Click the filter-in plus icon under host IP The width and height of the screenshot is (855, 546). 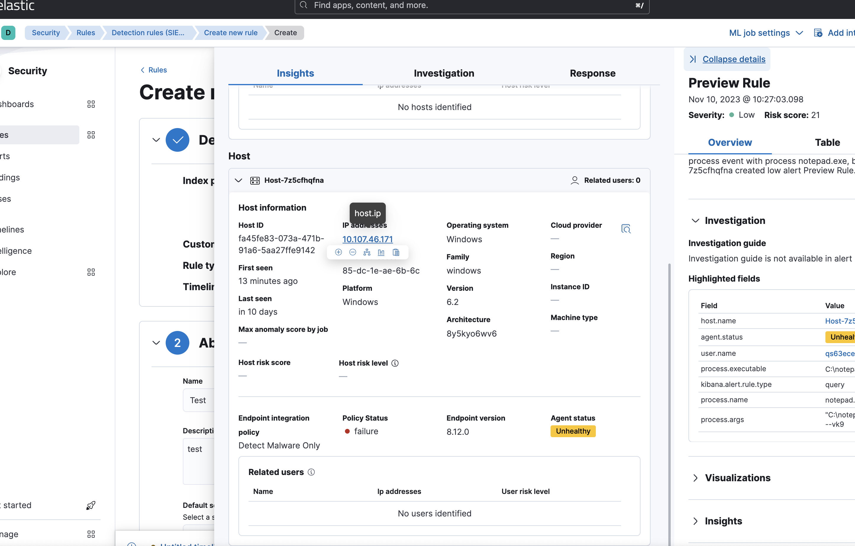[x=338, y=252]
